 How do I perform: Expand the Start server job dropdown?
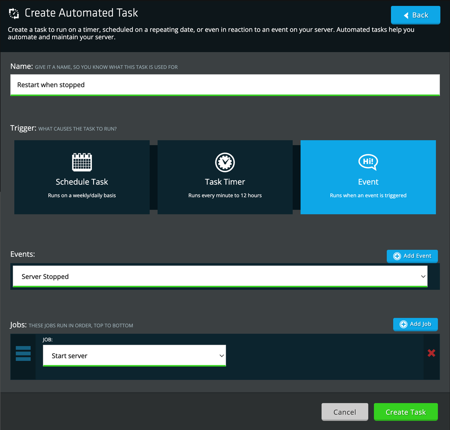(x=134, y=356)
